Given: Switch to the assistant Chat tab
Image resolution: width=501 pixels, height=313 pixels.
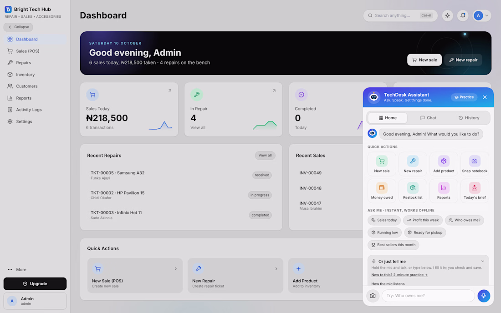Looking at the screenshot, I should (x=428, y=118).
